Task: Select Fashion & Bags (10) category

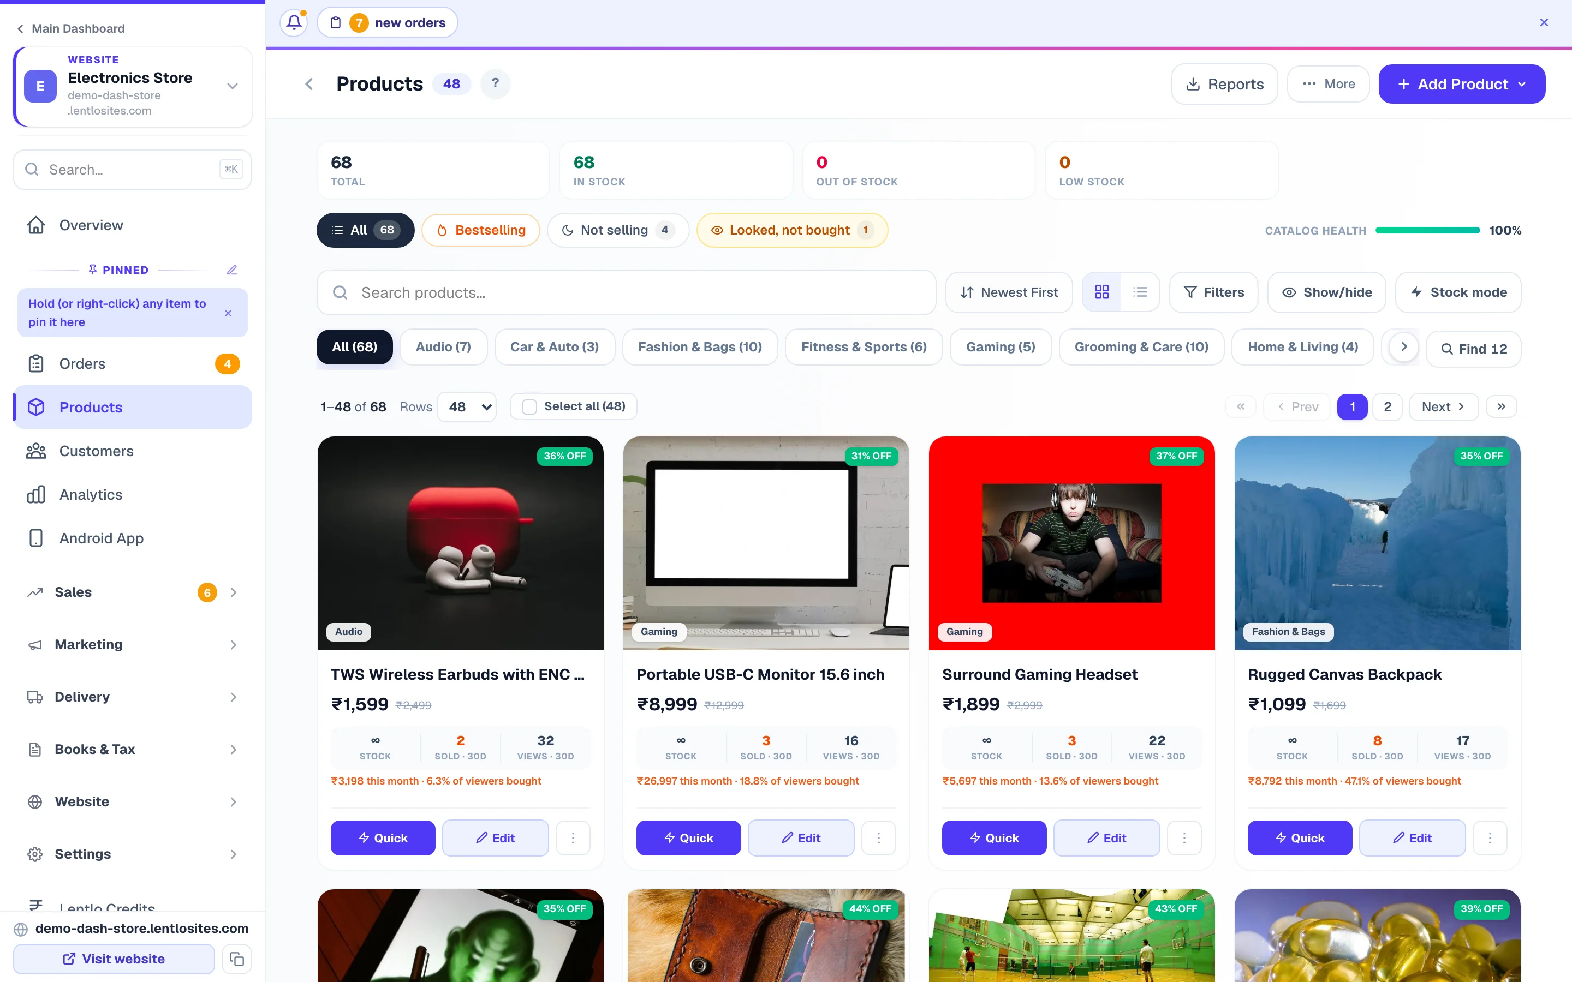Action: click(x=700, y=347)
